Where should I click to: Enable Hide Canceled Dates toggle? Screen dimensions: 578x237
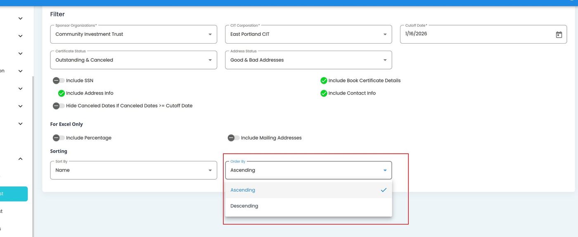[x=59, y=106]
